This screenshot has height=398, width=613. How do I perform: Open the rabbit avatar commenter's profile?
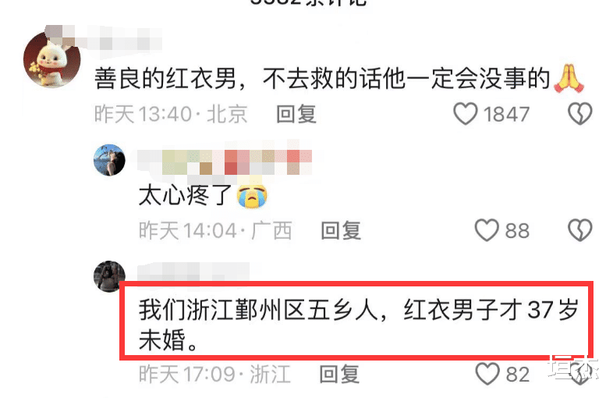coord(52,59)
